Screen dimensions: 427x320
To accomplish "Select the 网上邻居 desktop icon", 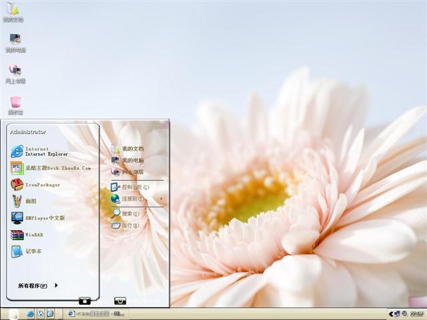I will (15, 74).
